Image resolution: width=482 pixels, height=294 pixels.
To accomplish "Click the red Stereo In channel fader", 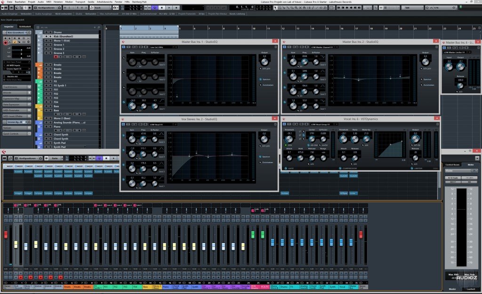I will [x=6, y=234].
